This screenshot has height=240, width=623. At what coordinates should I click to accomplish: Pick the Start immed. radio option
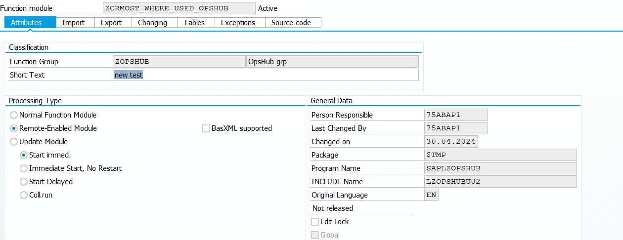point(24,155)
